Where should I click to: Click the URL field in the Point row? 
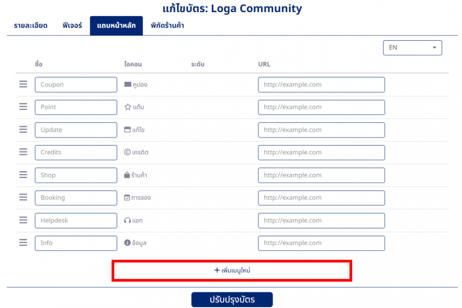(x=321, y=107)
